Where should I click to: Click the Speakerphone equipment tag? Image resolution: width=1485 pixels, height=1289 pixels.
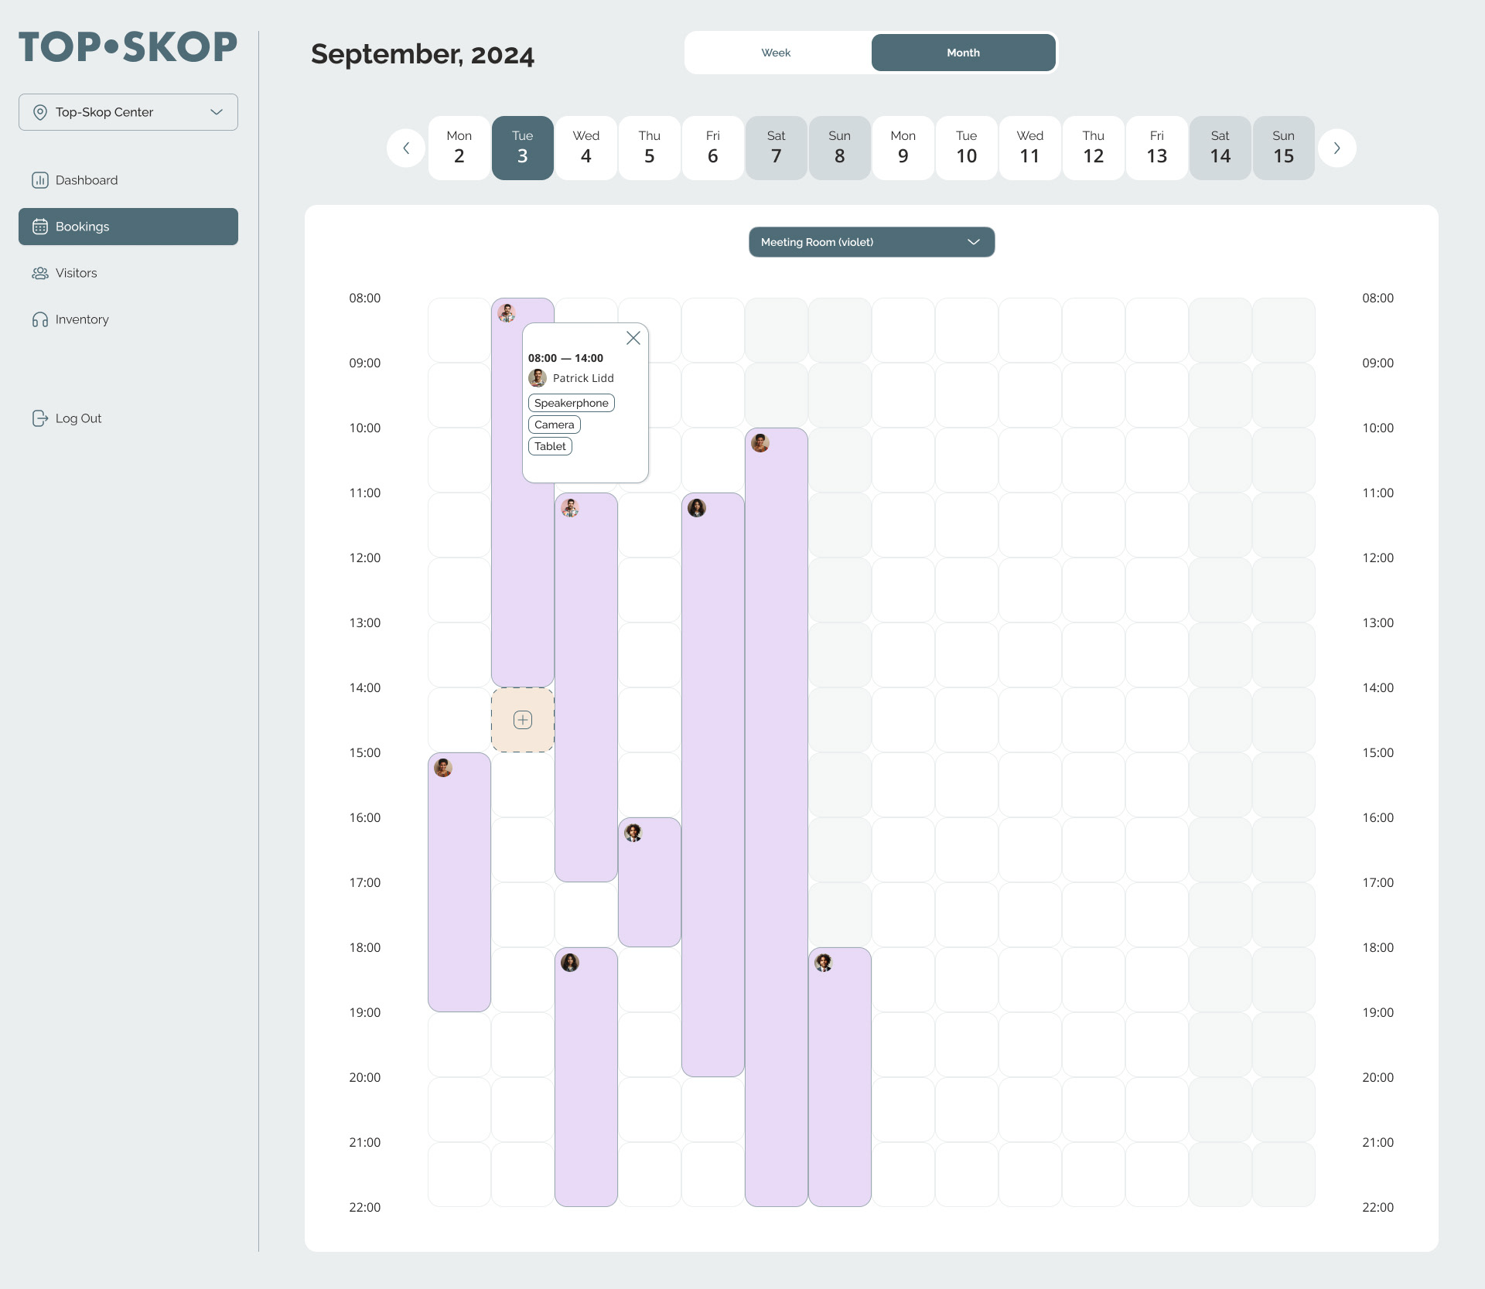coord(571,403)
